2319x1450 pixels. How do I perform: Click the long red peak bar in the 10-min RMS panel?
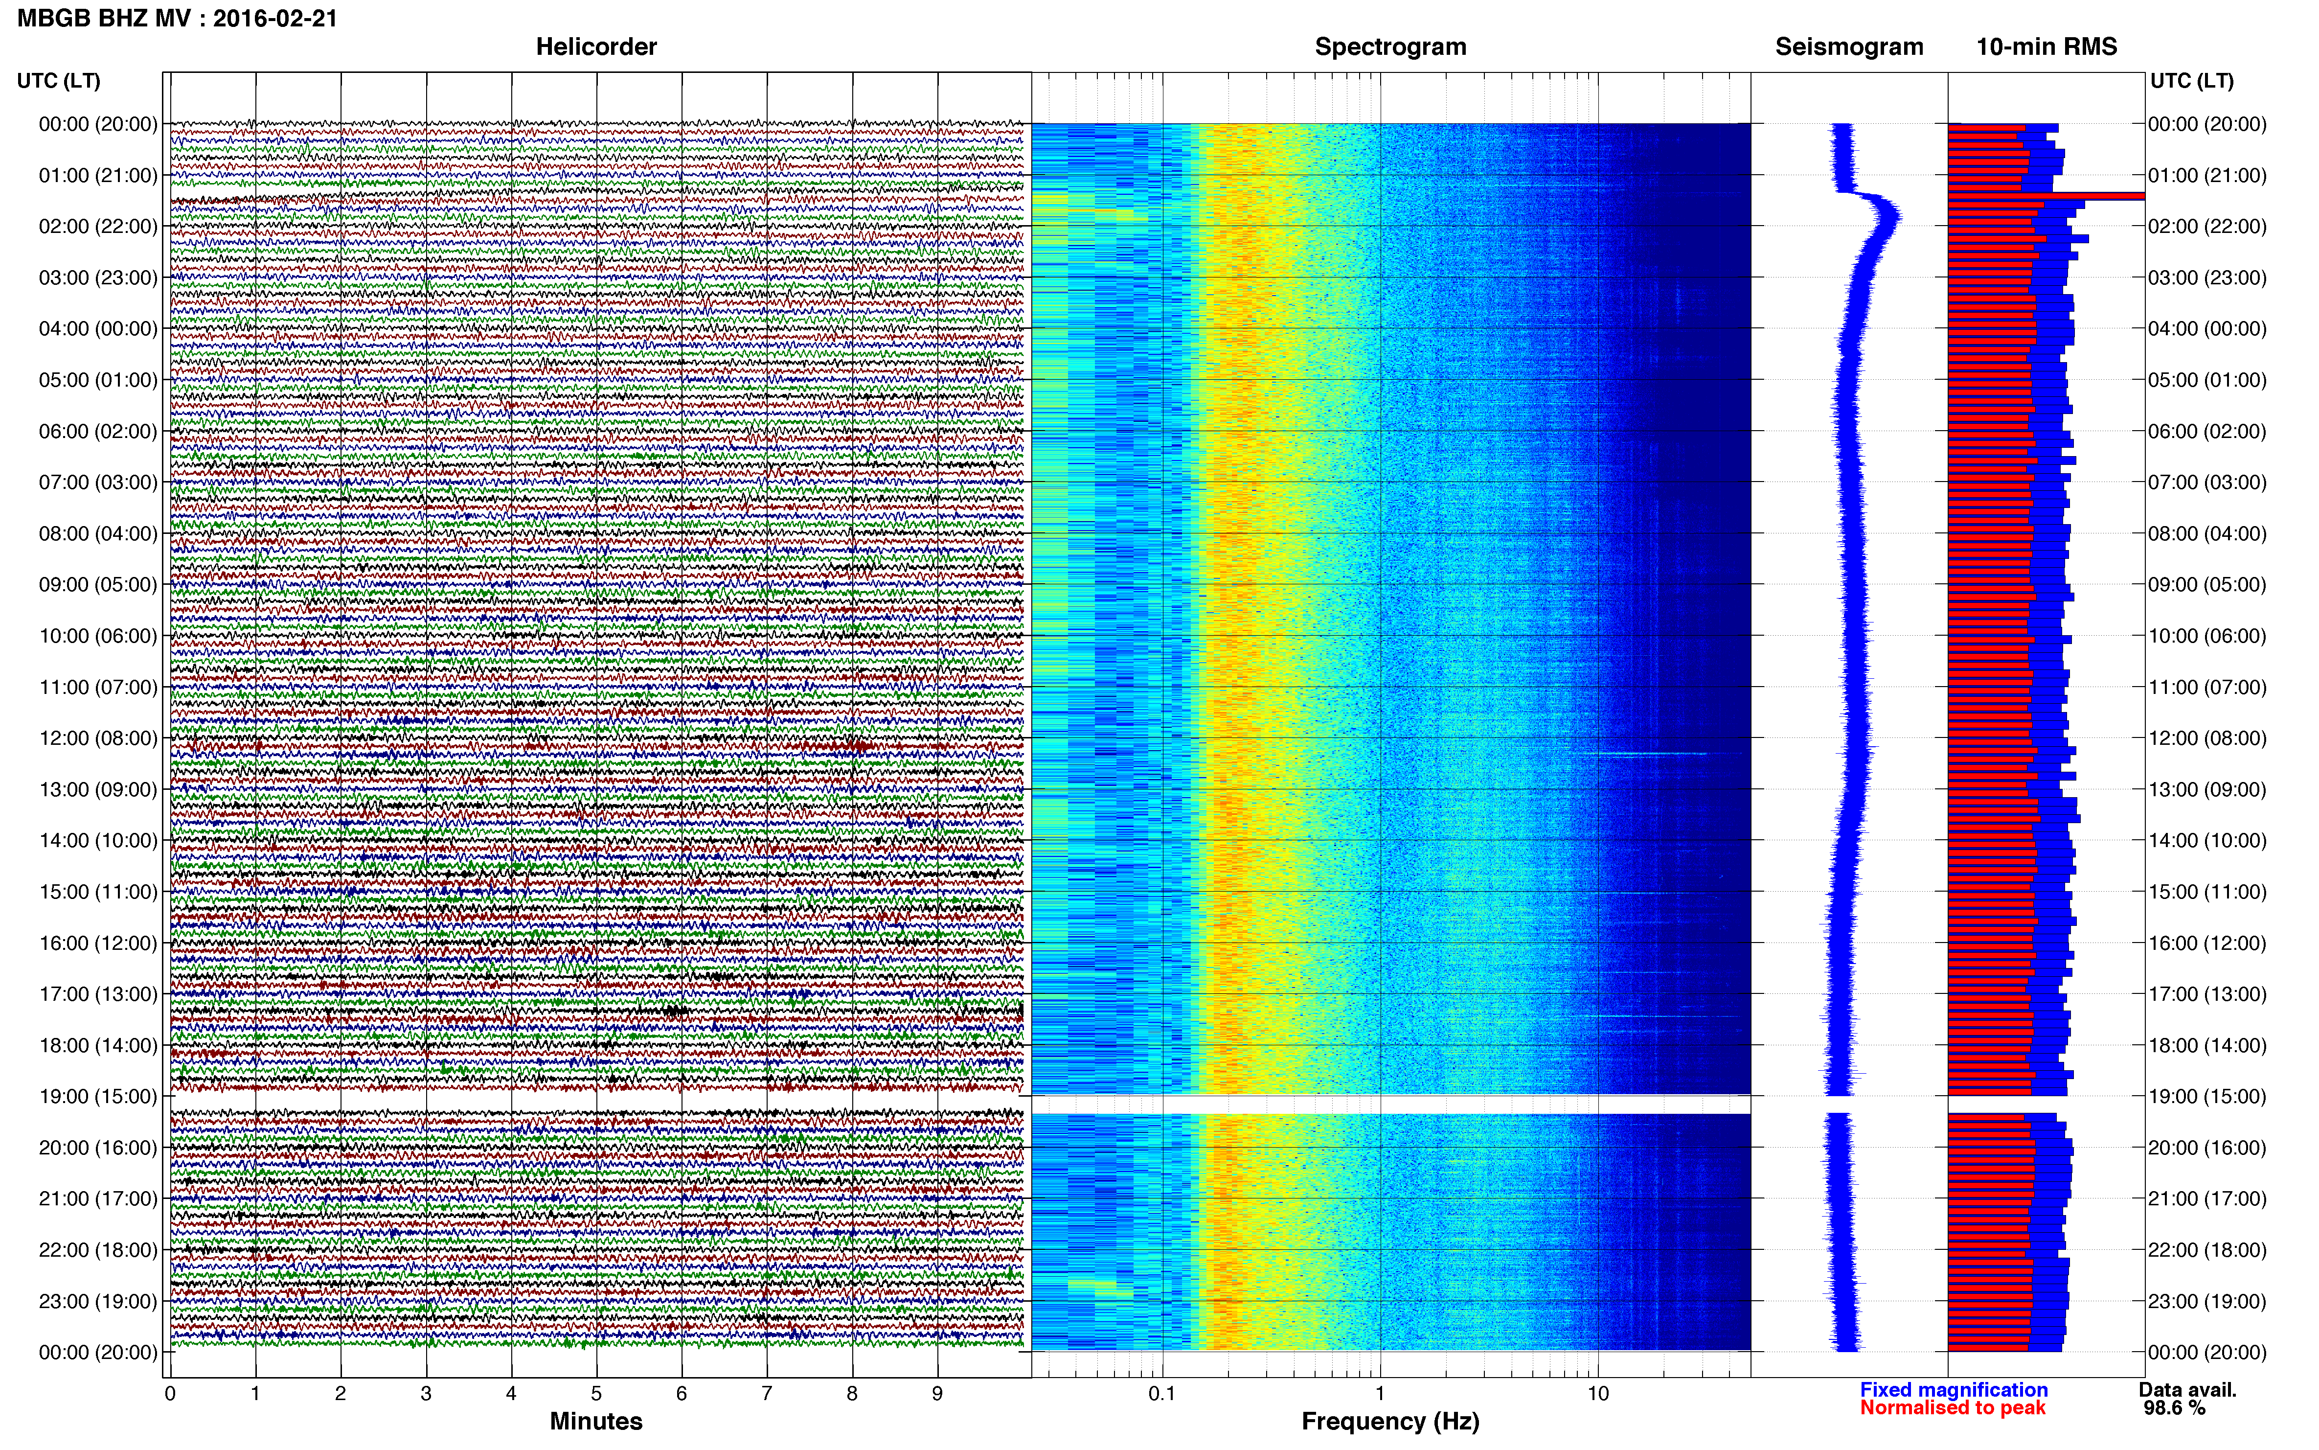pyautogui.click(x=2046, y=196)
